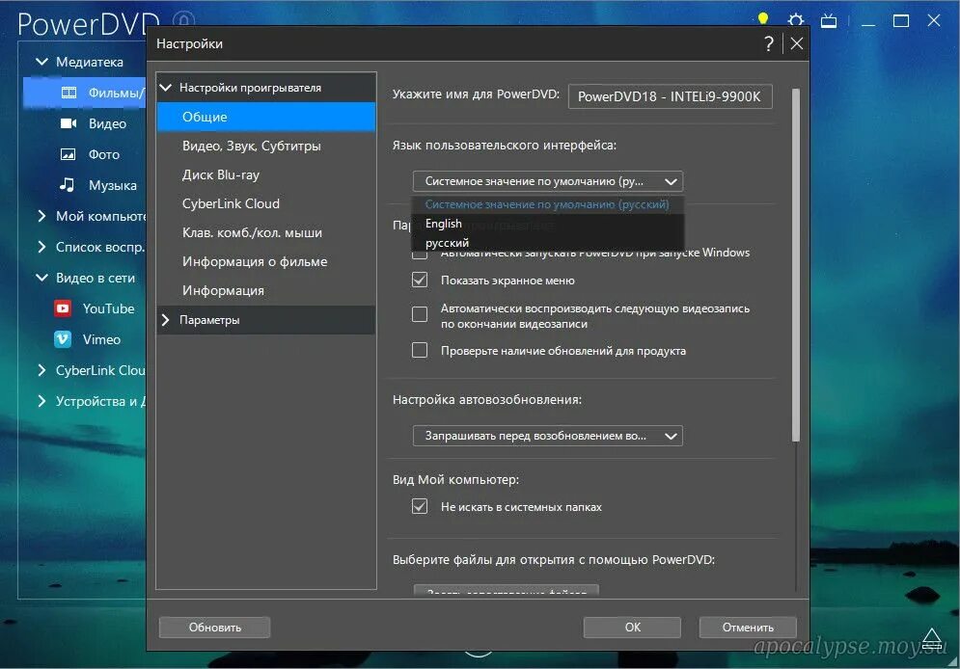Open Информация о фильме settings

(x=266, y=262)
